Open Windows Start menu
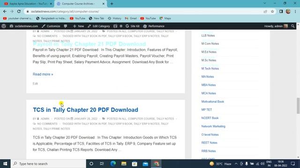Screen dimensions: 300x168 pos(5,164)
